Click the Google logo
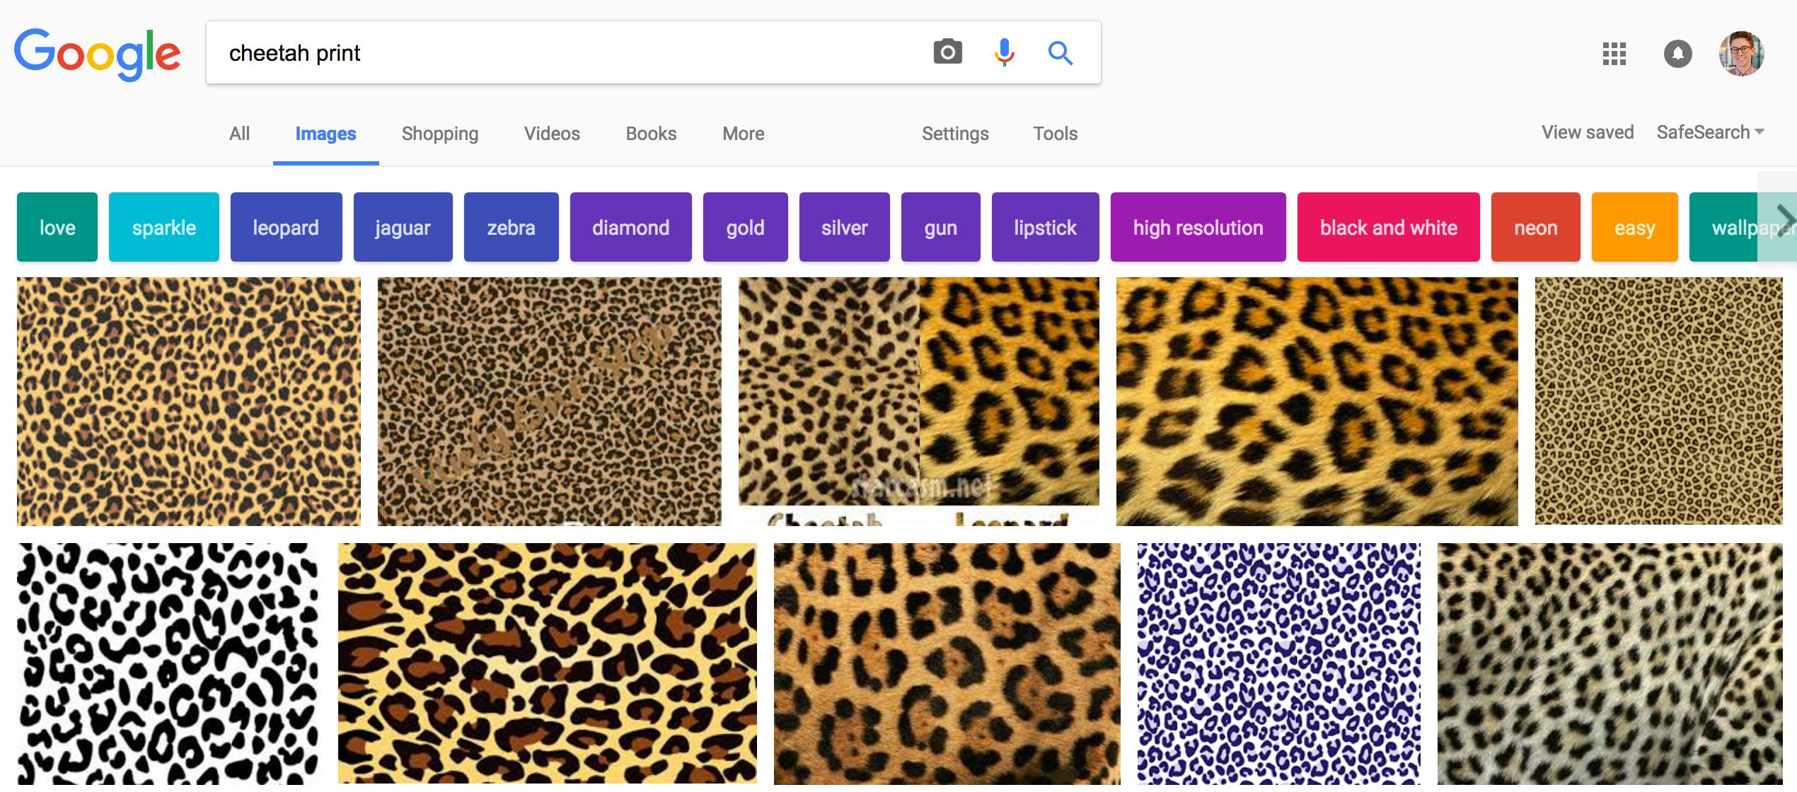 click(x=98, y=54)
